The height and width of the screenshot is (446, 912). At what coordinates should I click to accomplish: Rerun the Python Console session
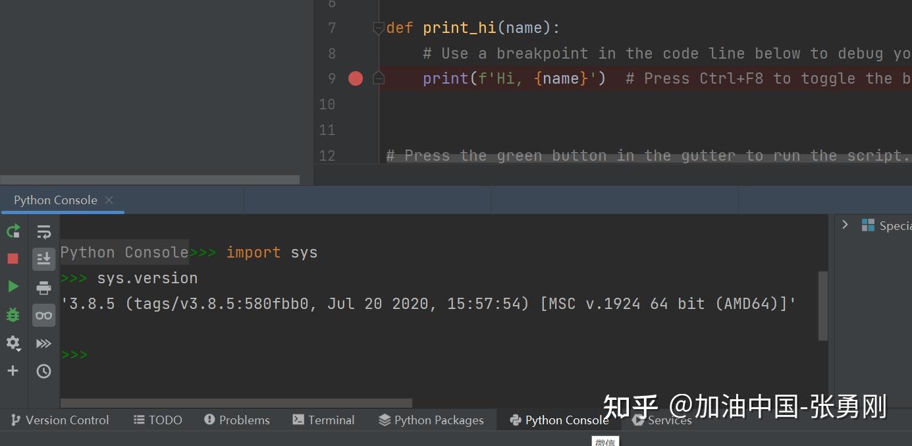click(13, 231)
